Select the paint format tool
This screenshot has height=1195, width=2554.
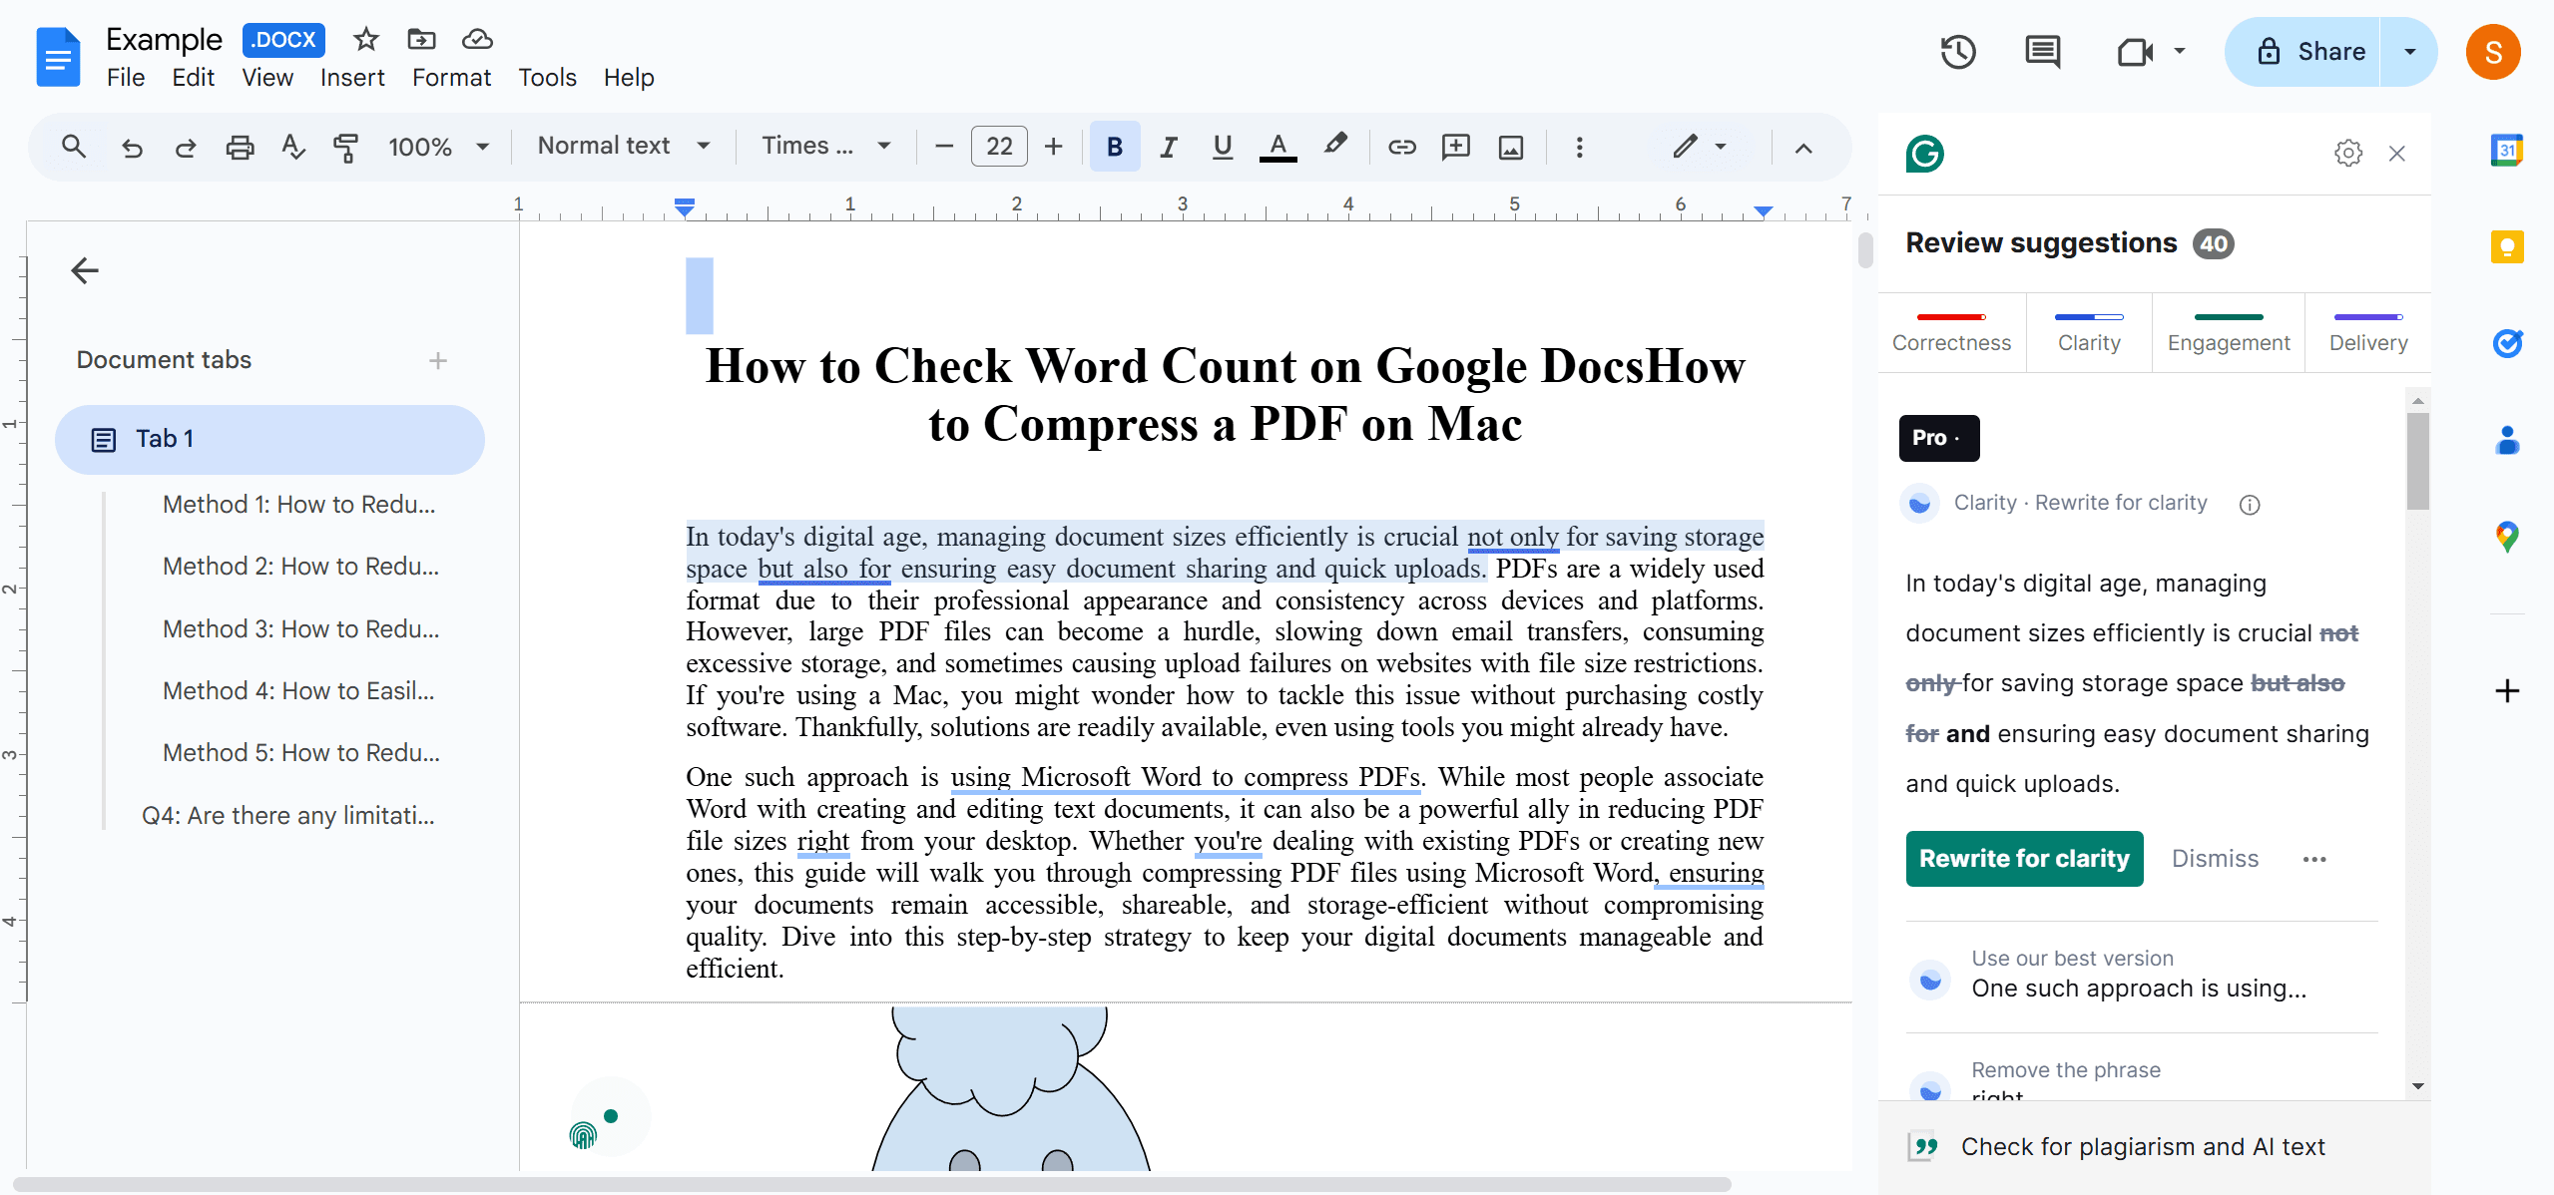[345, 147]
